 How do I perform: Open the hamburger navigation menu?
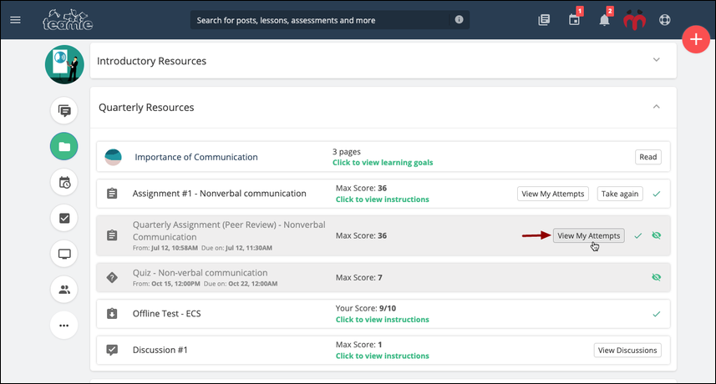pos(16,20)
